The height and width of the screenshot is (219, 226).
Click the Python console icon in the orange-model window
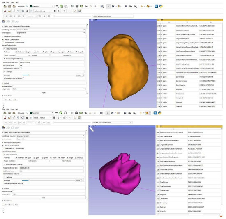[161, 6]
